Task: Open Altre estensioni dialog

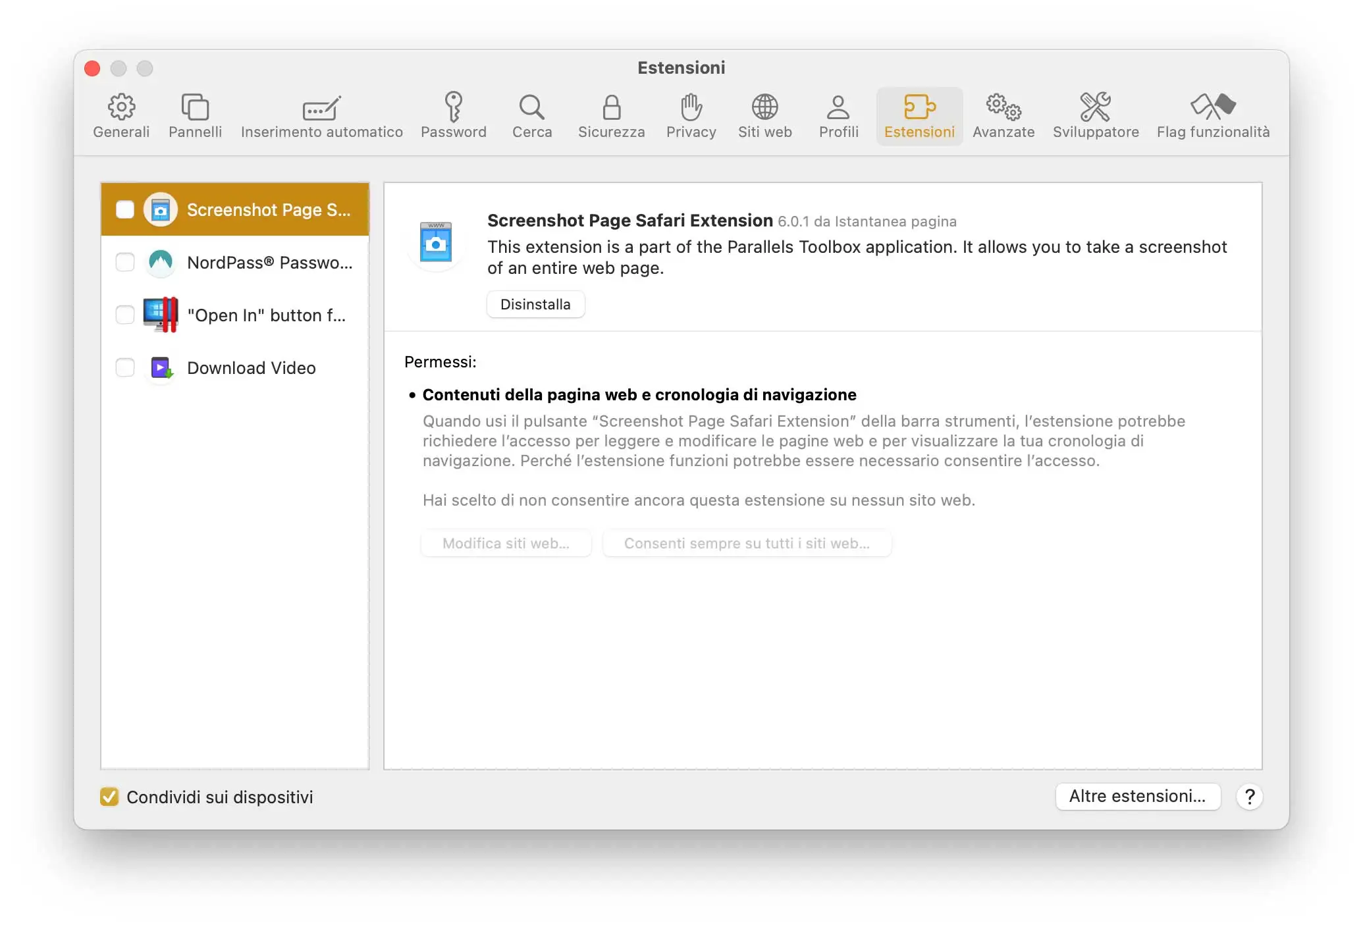Action: tap(1138, 796)
